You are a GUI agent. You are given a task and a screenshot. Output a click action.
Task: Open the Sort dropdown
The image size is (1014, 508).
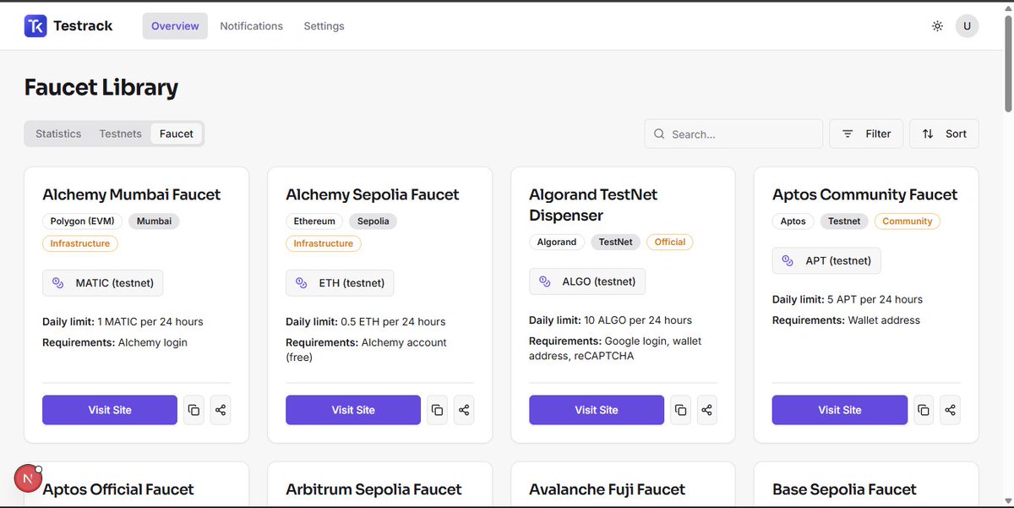click(x=944, y=134)
